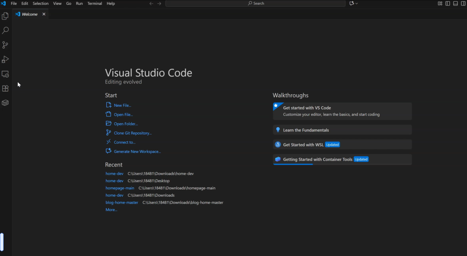The height and width of the screenshot is (256, 467).
Task: Click More... under Recent
Action: click(x=112, y=210)
